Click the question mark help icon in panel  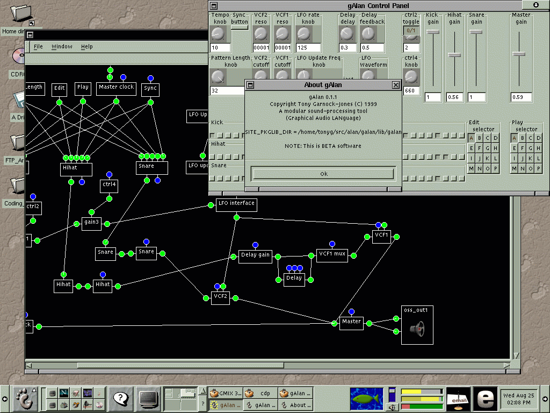121,398
